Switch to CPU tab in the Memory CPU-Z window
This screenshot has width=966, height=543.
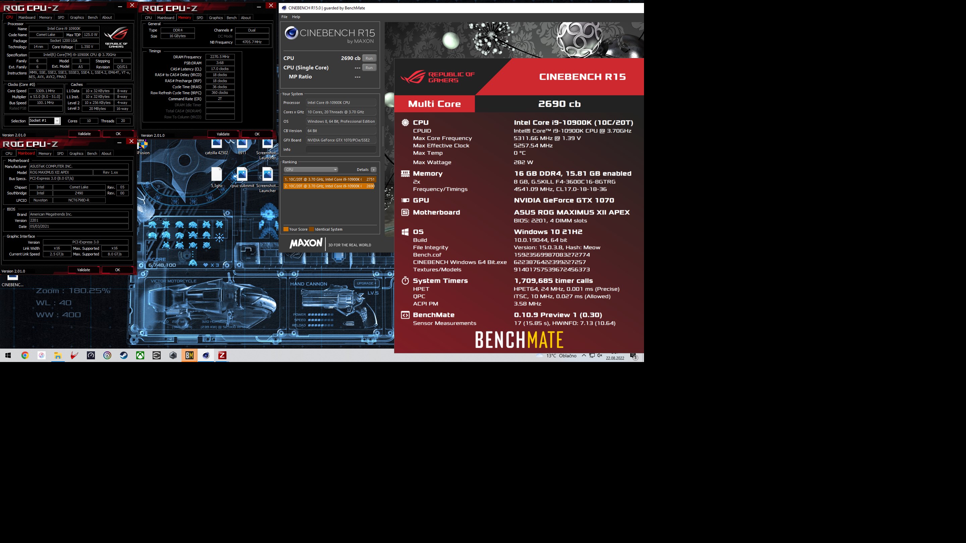148,18
